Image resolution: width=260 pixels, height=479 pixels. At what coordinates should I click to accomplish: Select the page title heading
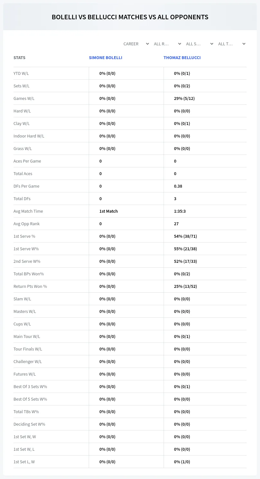pyautogui.click(x=130, y=17)
